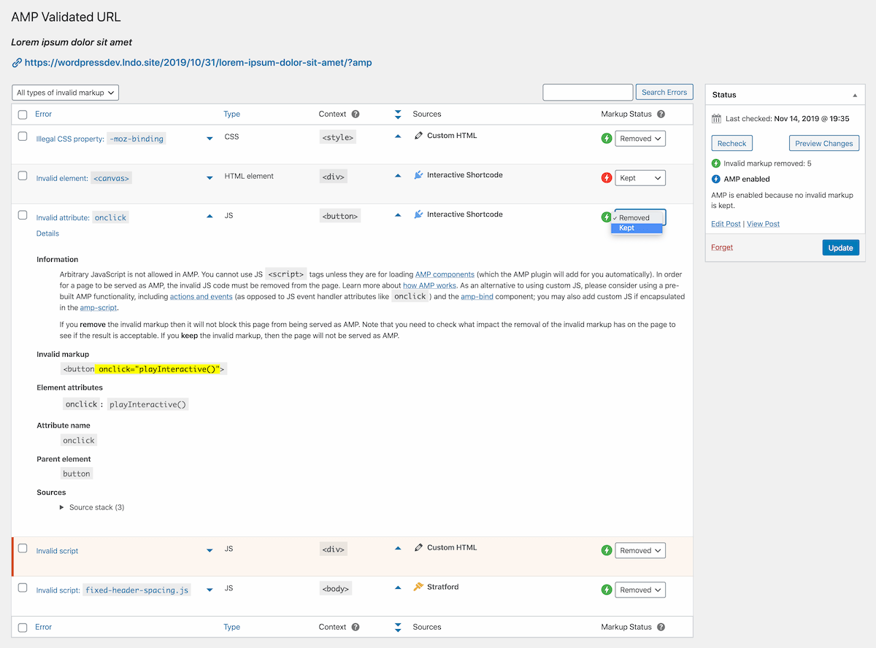Image resolution: width=876 pixels, height=648 pixels.
Task: Click Context help icon in table footer
Action: click(x=356, y=627)
